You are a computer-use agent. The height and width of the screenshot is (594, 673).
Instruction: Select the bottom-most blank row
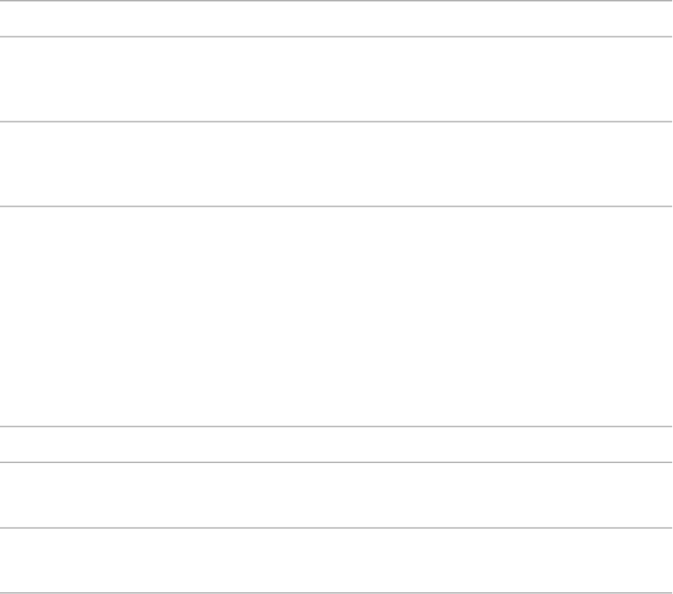pyautogui.click(x=336, y=561)
